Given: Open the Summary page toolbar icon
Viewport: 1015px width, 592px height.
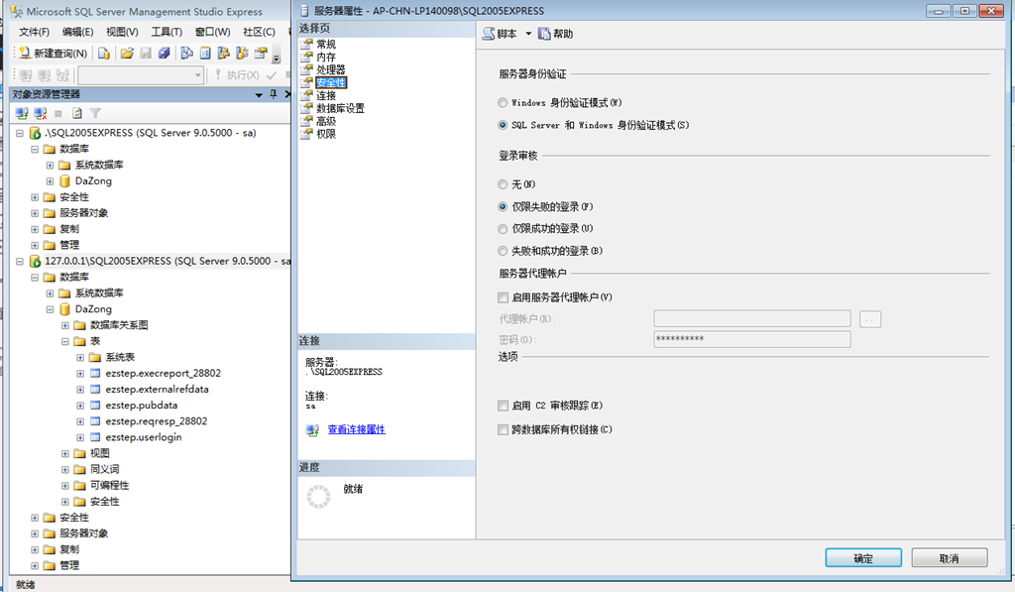Looking at the screenshot, I should [x=205, y=54].
